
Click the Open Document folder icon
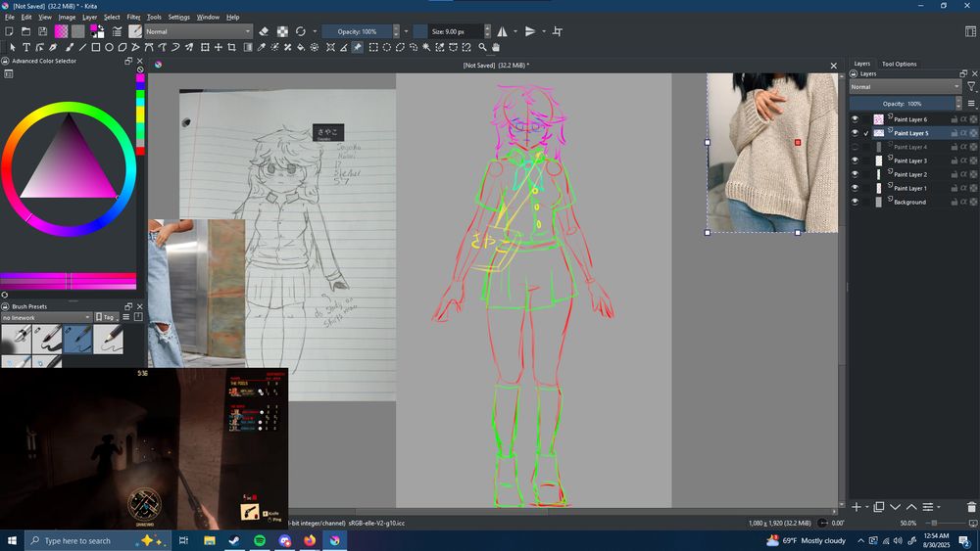click(x=25, y=31)
